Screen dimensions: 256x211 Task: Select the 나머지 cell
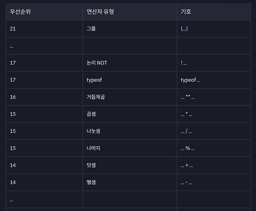[x=130, y=148]
